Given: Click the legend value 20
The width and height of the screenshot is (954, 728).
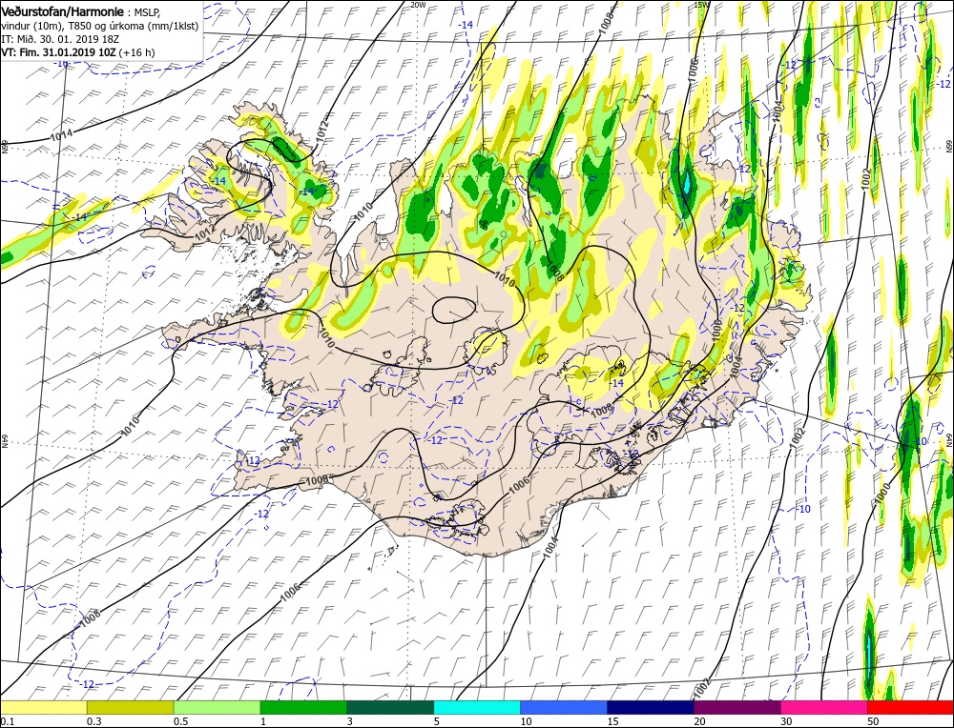Looking at the screenshot, I should tap(699, 720).
